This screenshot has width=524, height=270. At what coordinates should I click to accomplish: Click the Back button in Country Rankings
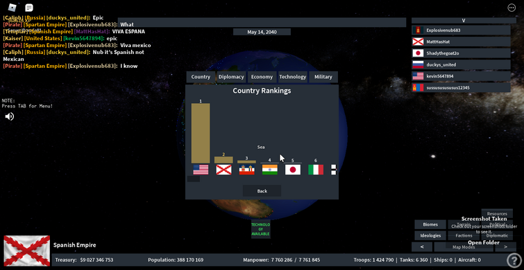click(x=262, y=191)
